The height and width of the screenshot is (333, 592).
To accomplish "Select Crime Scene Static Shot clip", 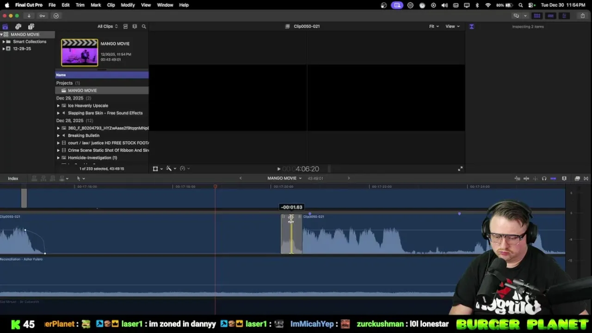I will tap(108, 150).
